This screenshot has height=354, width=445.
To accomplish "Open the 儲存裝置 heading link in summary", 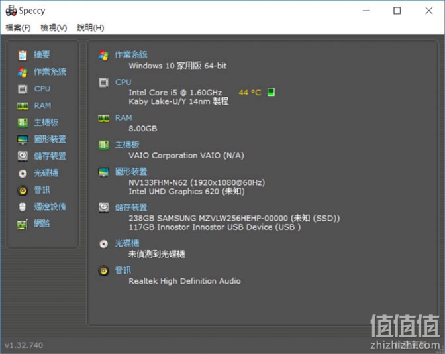I will click(131, 207).
